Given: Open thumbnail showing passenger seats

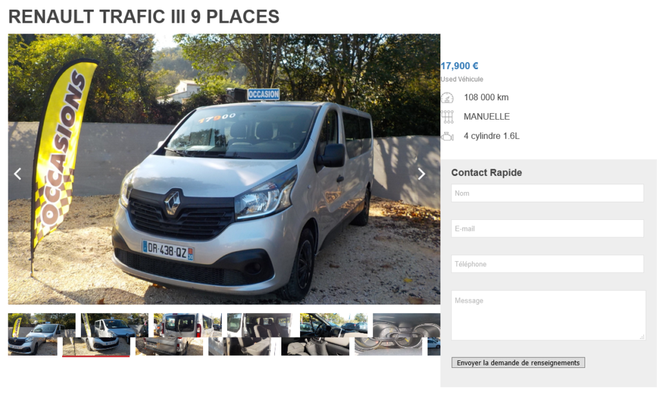Looking at the screenshot, I should tap(252, 334).
